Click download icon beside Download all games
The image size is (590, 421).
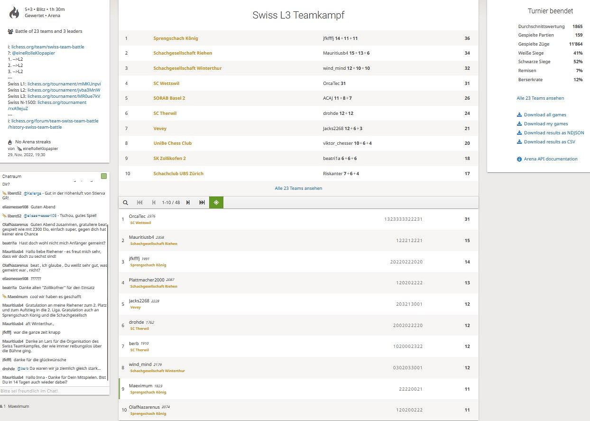[x=519, y=115]
